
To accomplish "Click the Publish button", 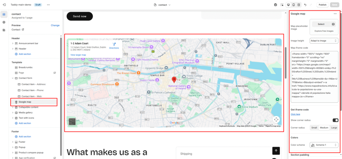I will tap(322, 5).
